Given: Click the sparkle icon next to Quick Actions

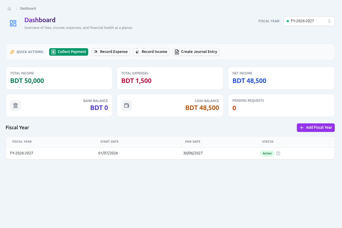Looking at the screenshot, I should coord(12,52).
